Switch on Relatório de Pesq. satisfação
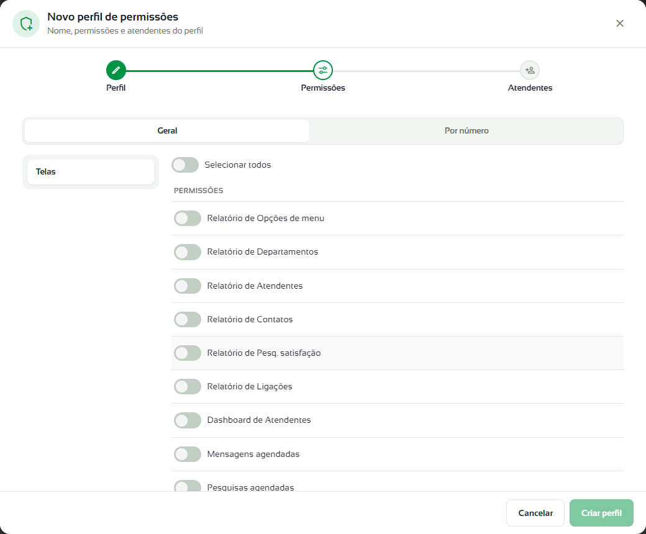 click(x=188, y=353)
